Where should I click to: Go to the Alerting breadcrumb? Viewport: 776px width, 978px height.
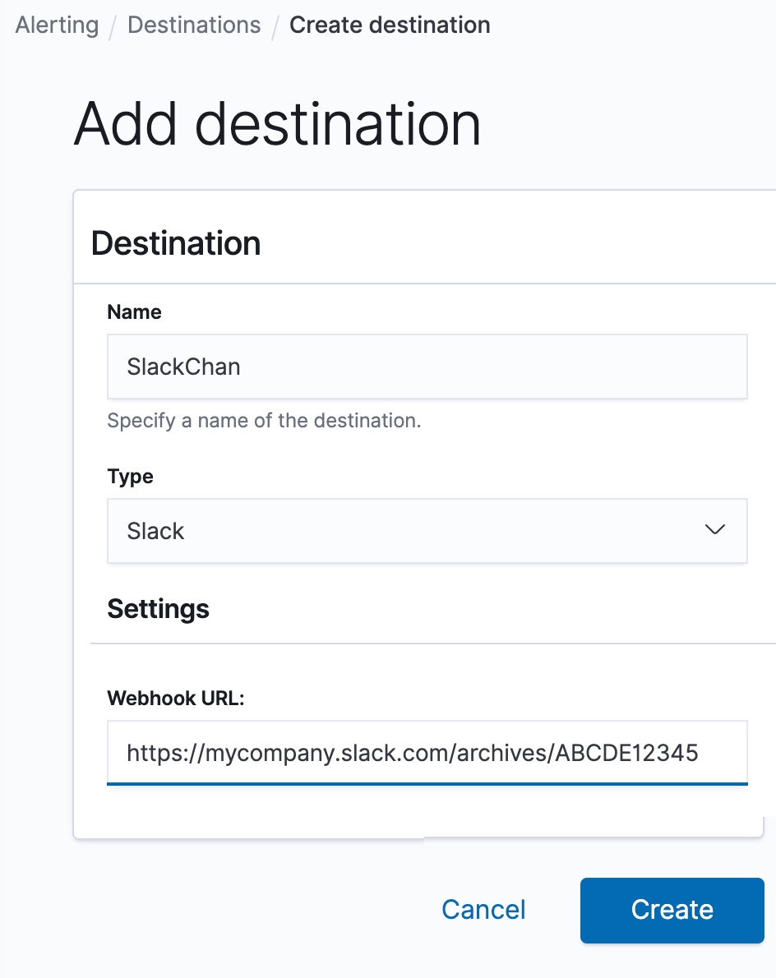57,25
